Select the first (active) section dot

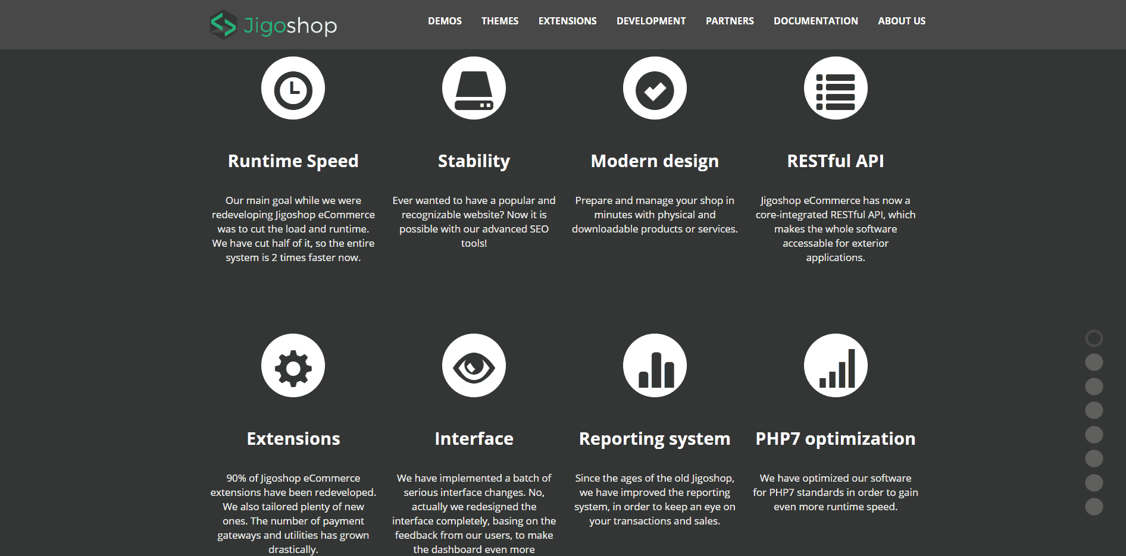point(1094,338)
